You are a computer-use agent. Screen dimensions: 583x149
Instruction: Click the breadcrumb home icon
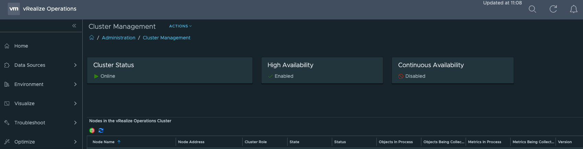[x=92, y=38]
